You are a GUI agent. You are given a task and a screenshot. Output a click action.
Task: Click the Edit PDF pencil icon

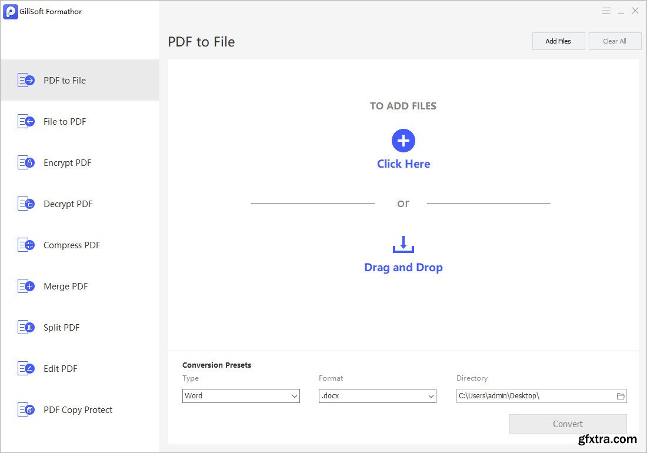tap(26, 369)
